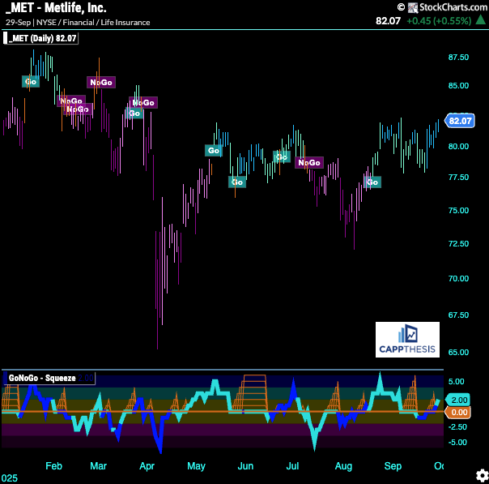The height and width of the screenshot is (484, 489).
Task: Click the 87.50 price axis label
Action: pyautogui.click(x=458, y=58)
